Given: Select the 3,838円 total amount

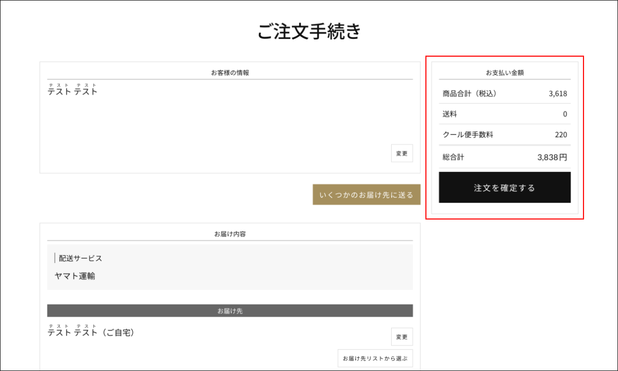Looking at the screenshot, I should click(552, 157).
